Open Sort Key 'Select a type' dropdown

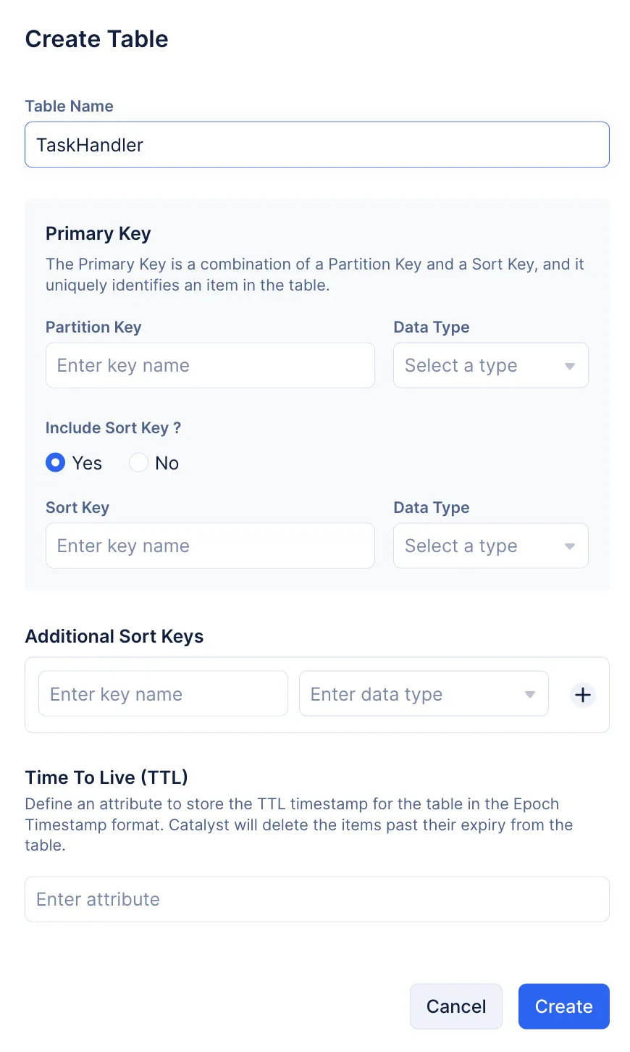(478, 546)
